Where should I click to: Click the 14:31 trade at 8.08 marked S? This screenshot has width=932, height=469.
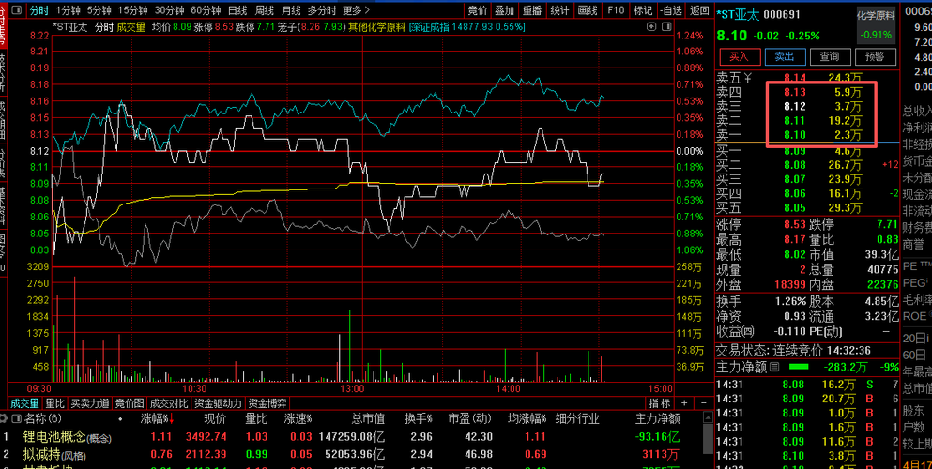tap(807, 384)
